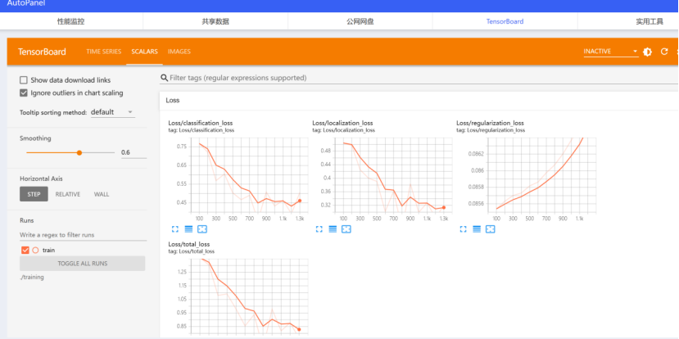Fit domain to data on classification_loss chart
Image resolution: width=679 pixels, height=339 pixels.
pyautogui.click(x=201, y=229)
